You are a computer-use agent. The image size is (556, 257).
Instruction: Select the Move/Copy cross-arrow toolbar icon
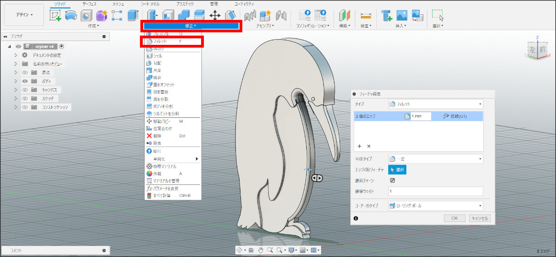click(x=215, y=15)
